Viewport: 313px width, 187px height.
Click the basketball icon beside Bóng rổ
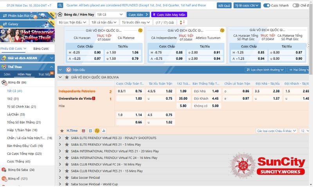point(4,178)
